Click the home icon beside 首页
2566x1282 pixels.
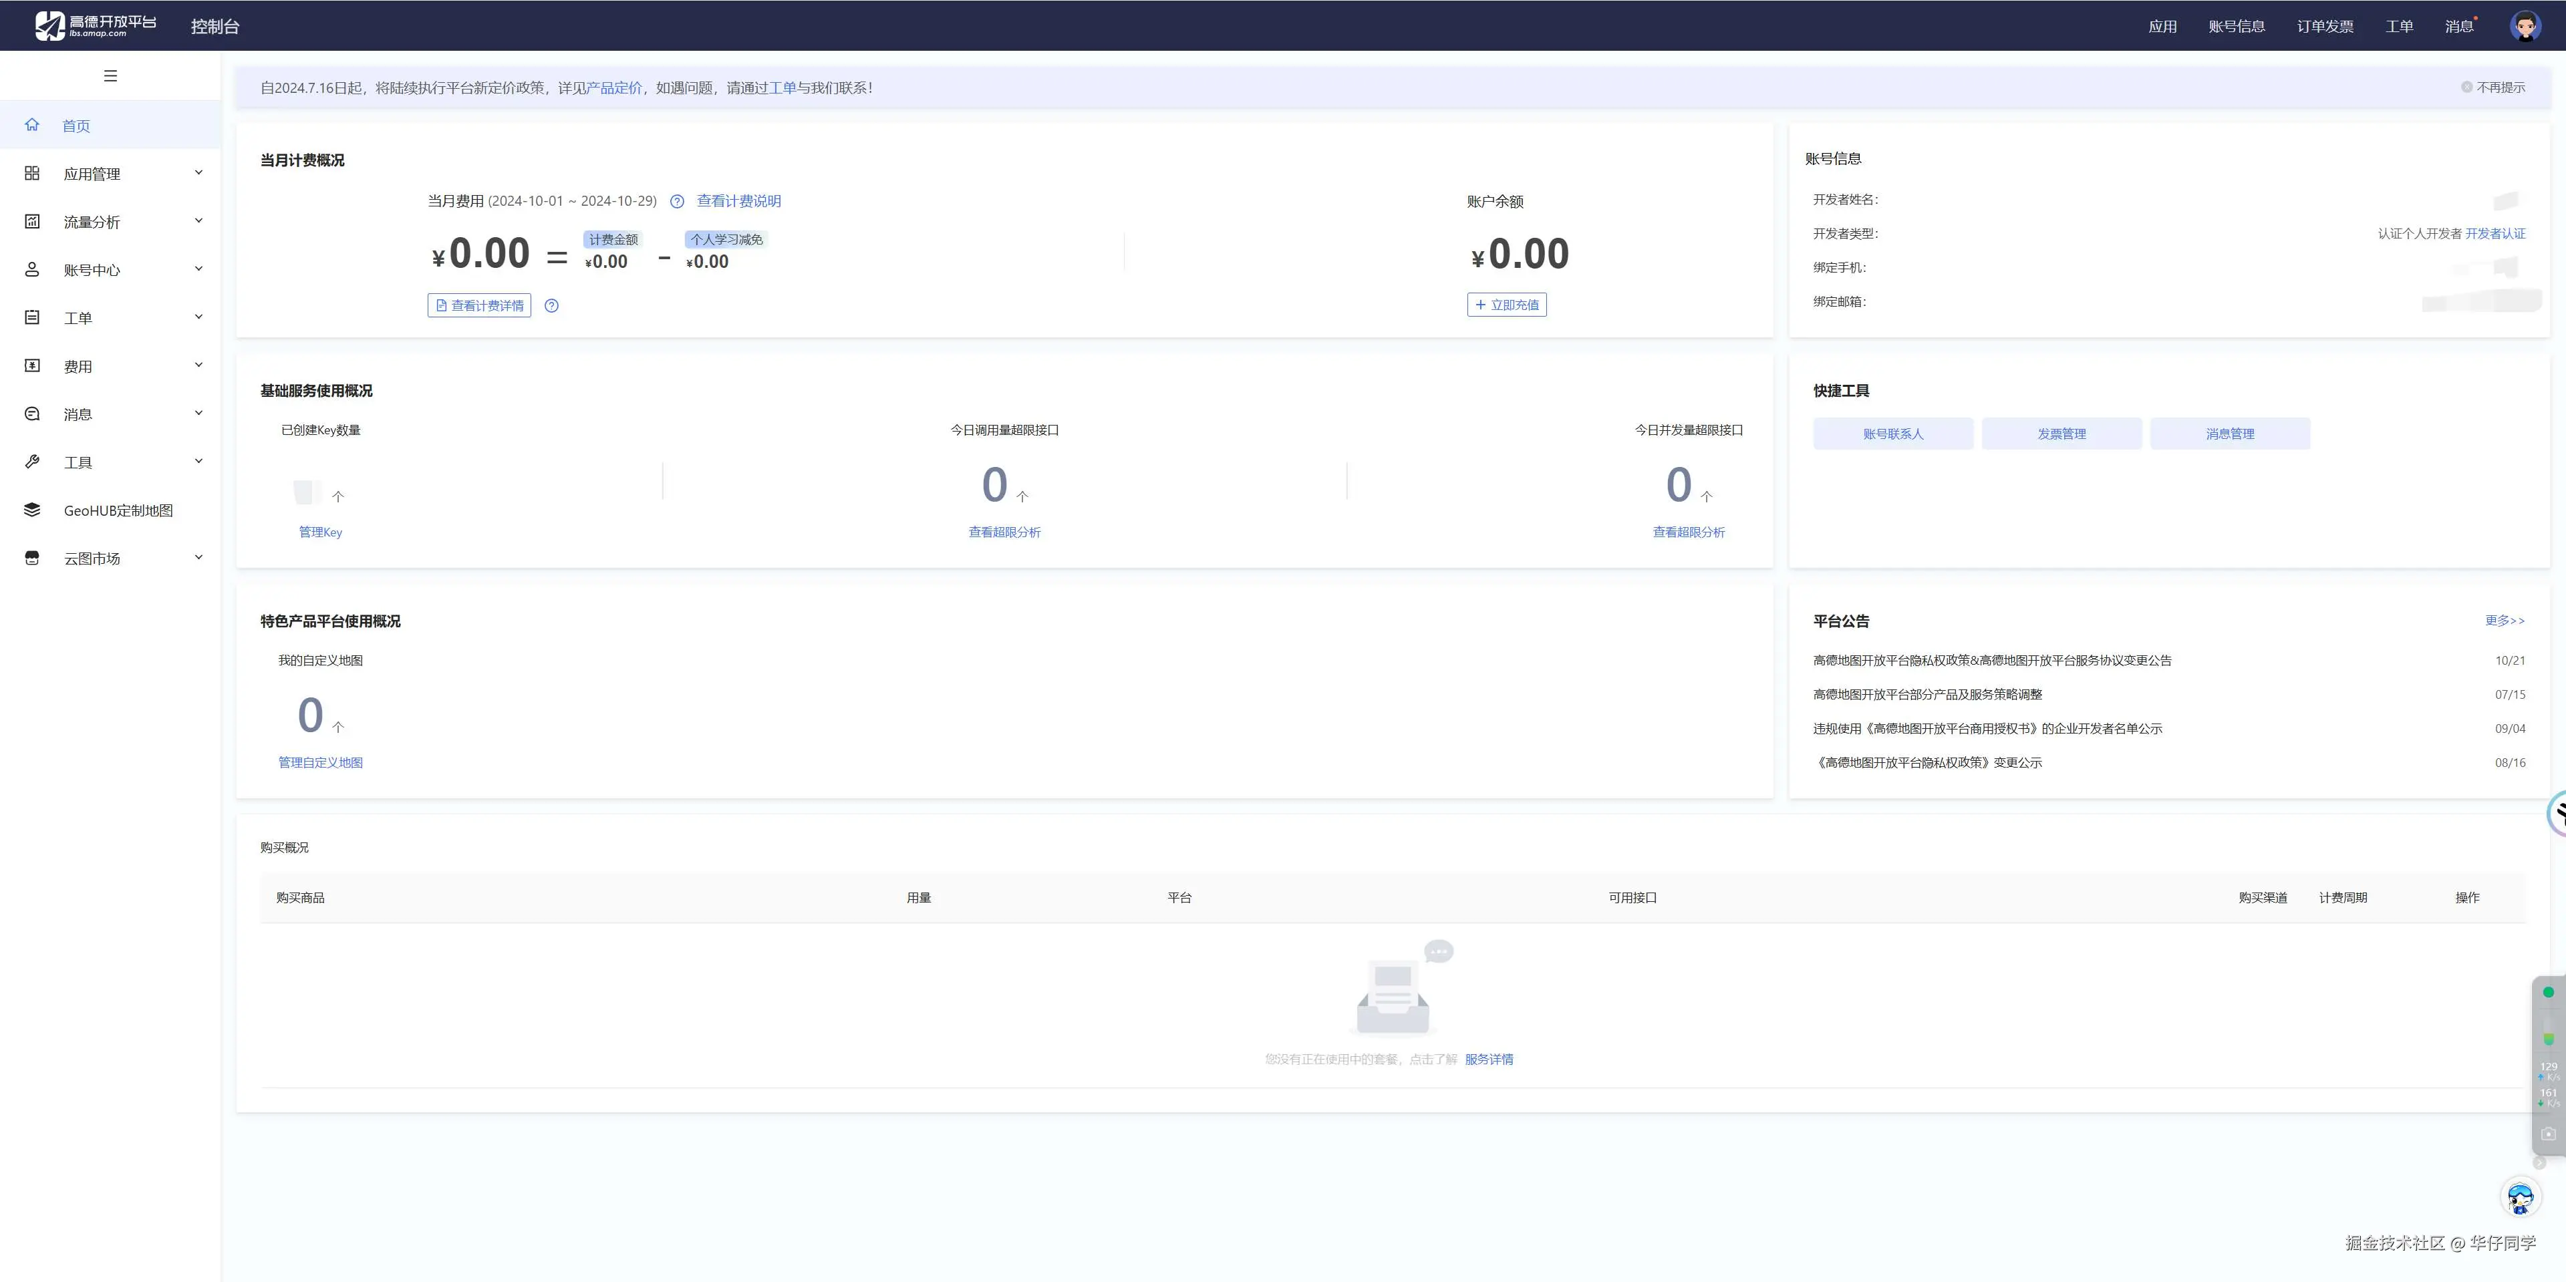pyautogui.click(x=32, y=124)
